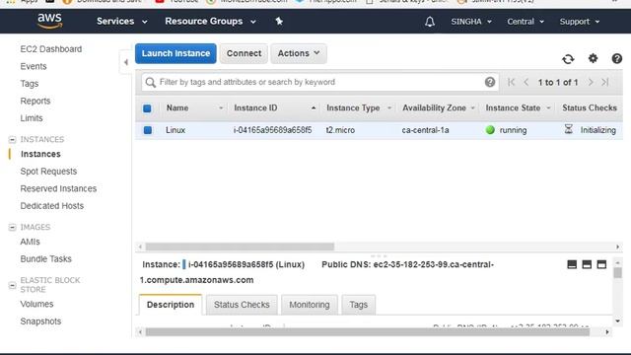The height and width of the screenshot is (355, 631).
Task: Click the detail pane horizontal scrollbar
Action: (368, 332)
